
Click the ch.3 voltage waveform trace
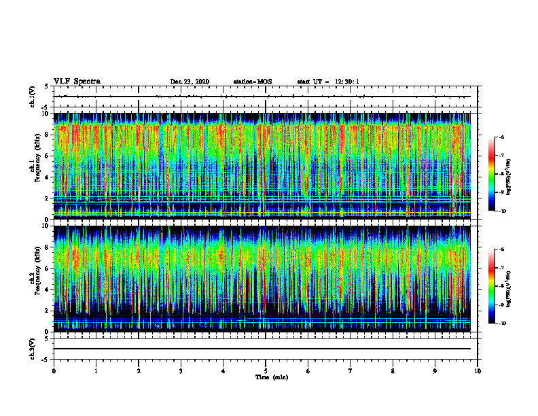click(262, 349)
